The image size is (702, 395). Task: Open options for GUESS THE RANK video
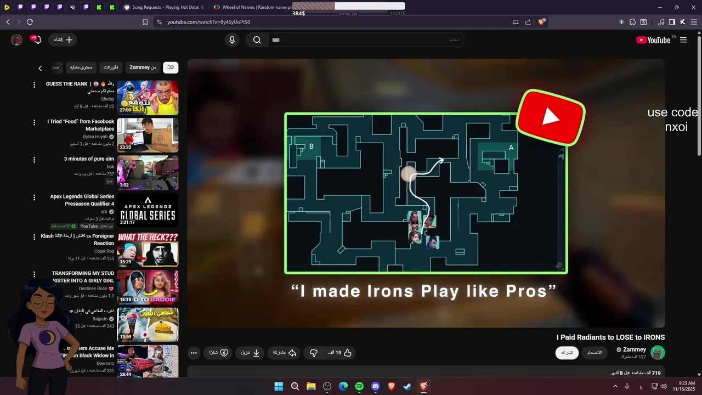point(34,84)
